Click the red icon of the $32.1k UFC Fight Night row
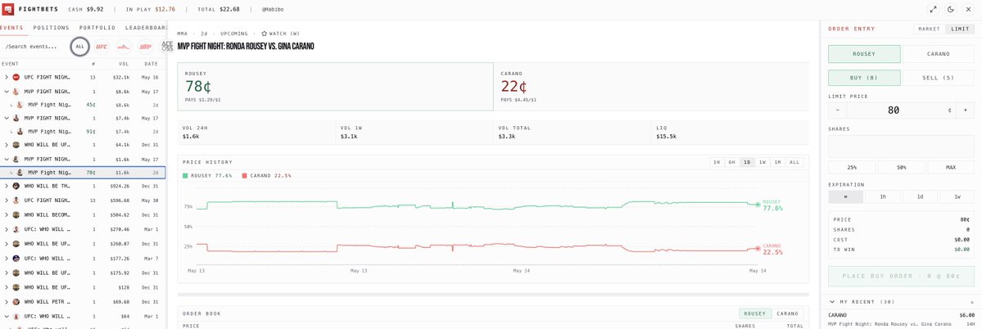982x329 pixels. click(x=16, y=77)
